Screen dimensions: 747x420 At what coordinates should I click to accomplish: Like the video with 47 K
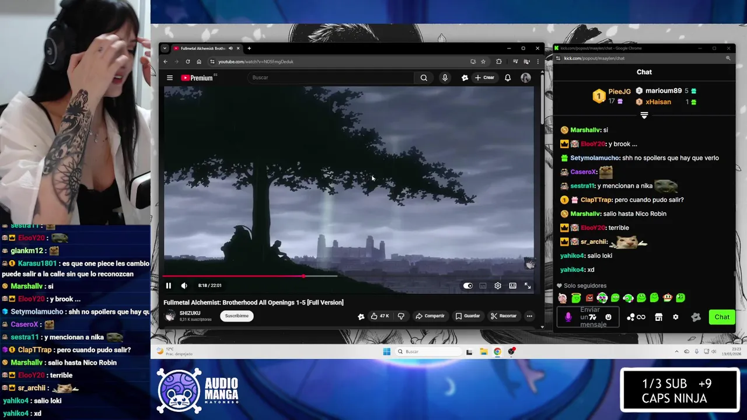(380, 316)
